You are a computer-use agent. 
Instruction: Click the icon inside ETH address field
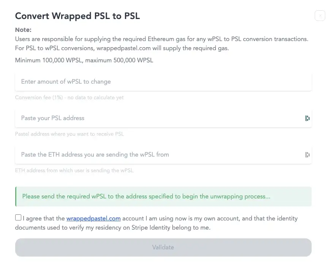(x=307, y=155)
